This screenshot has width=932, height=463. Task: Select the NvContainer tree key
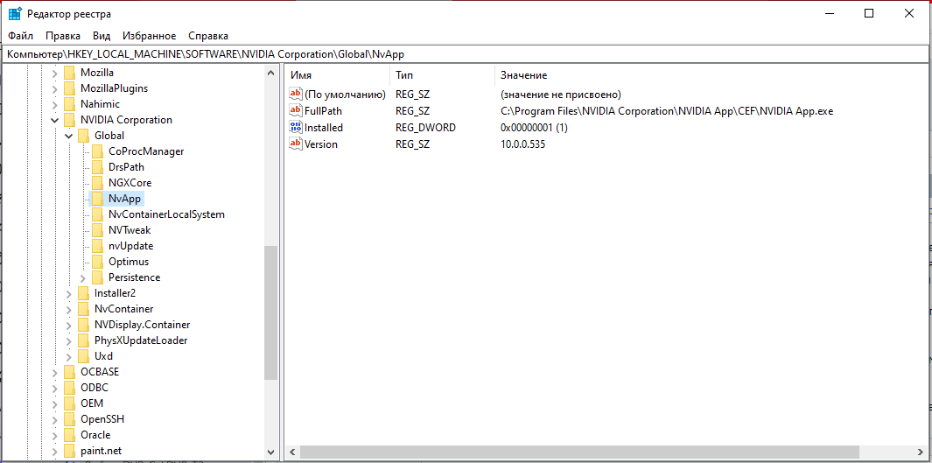[123, 309]
